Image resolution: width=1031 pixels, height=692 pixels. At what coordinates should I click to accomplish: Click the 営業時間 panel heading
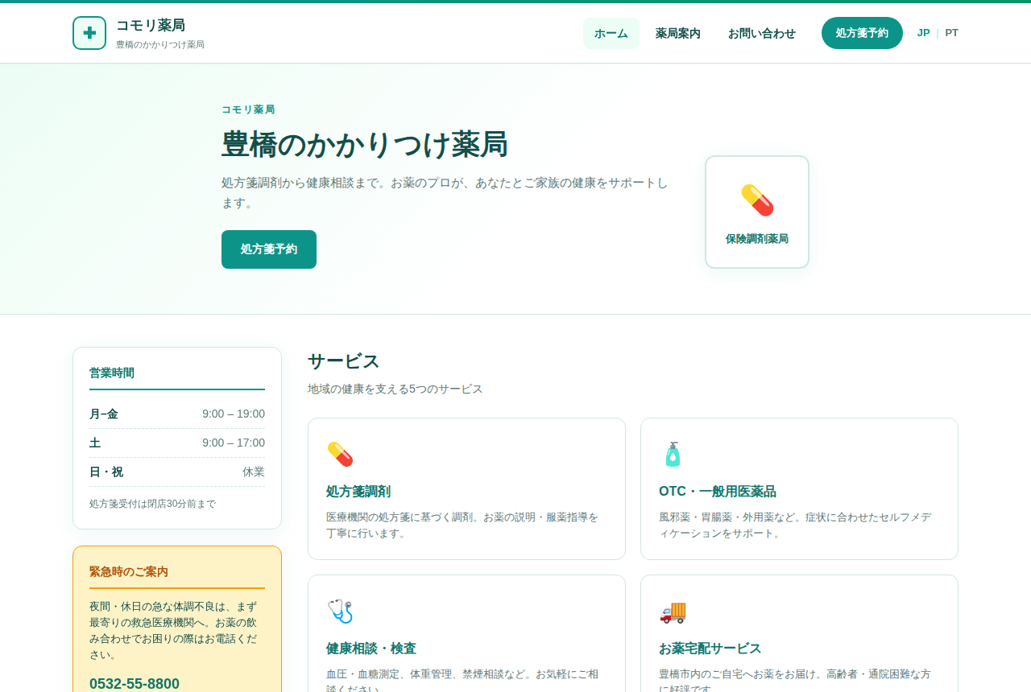[112, 373]
